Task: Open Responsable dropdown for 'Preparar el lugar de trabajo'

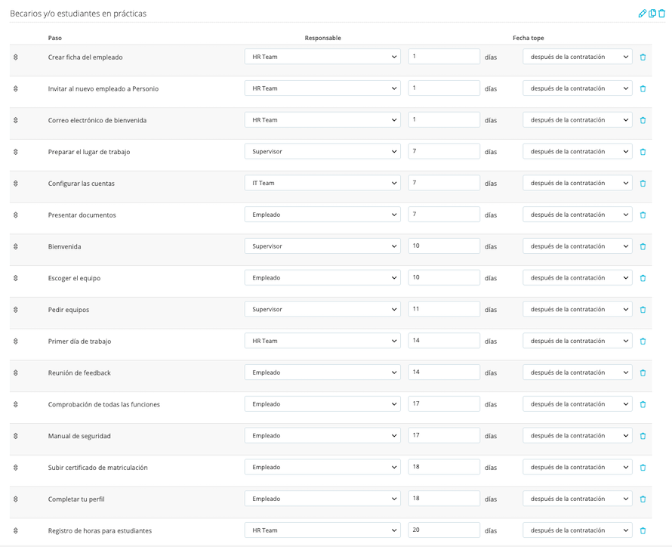Action: [x=322, y=151]
